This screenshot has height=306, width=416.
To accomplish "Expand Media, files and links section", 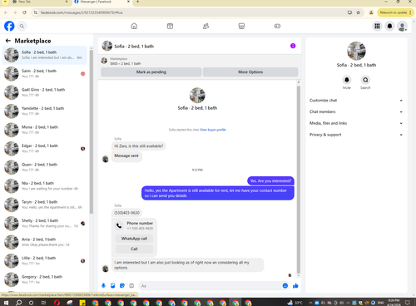I will click(356, 123).
